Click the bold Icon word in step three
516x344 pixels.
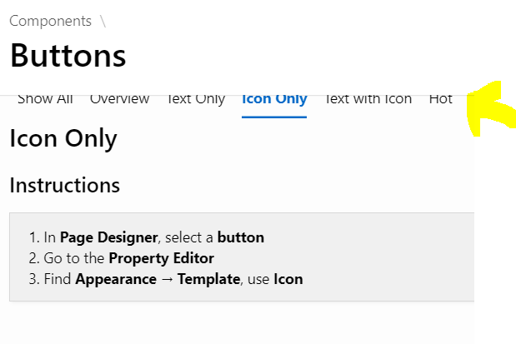288,279
